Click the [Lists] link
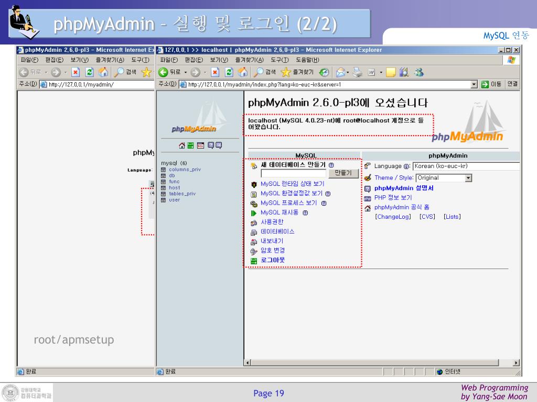Image resolution: width=537 pixels, height=402 pixels. pos(453,217)
